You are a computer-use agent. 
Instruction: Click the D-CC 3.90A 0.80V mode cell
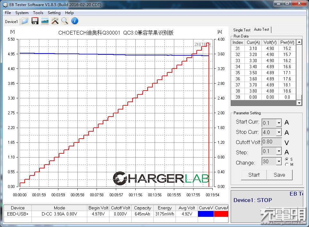[x=59, y=214]
